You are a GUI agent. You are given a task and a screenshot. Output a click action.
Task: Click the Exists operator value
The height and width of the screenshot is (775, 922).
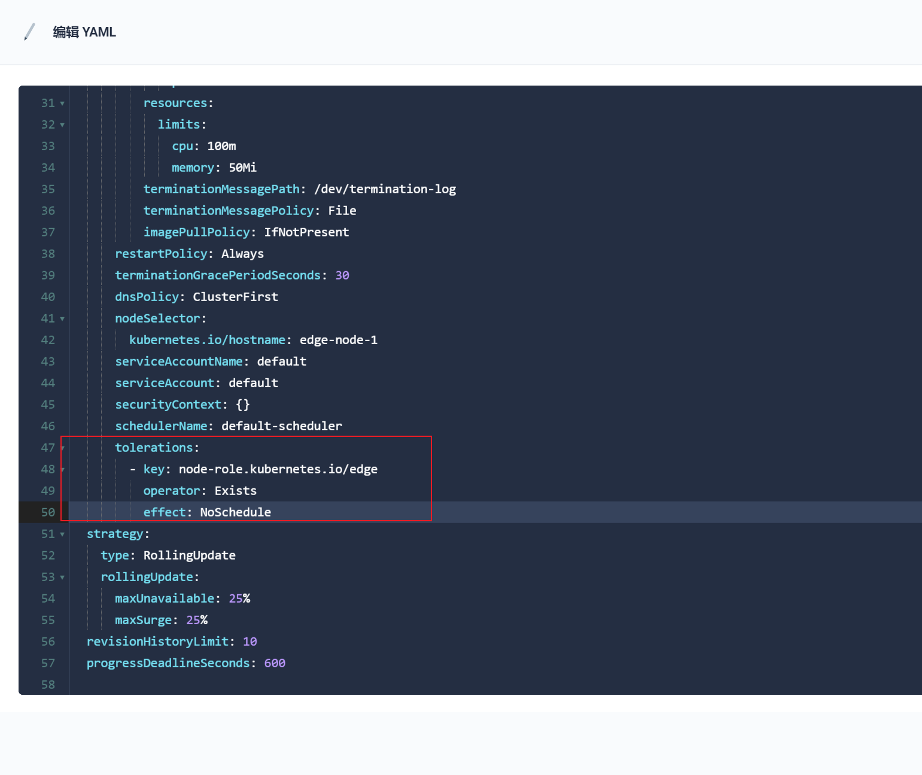pyautogui.click(x=235, y=490)
